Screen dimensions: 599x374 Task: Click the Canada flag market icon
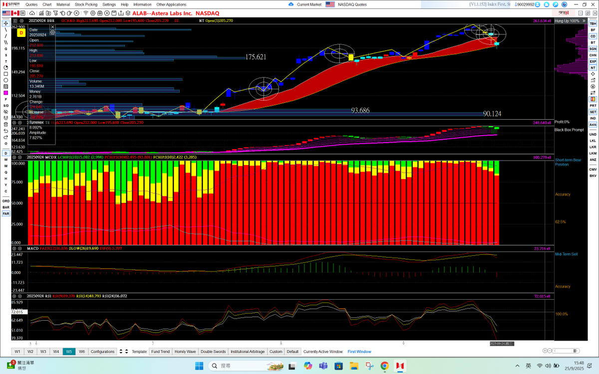point(15,13)
